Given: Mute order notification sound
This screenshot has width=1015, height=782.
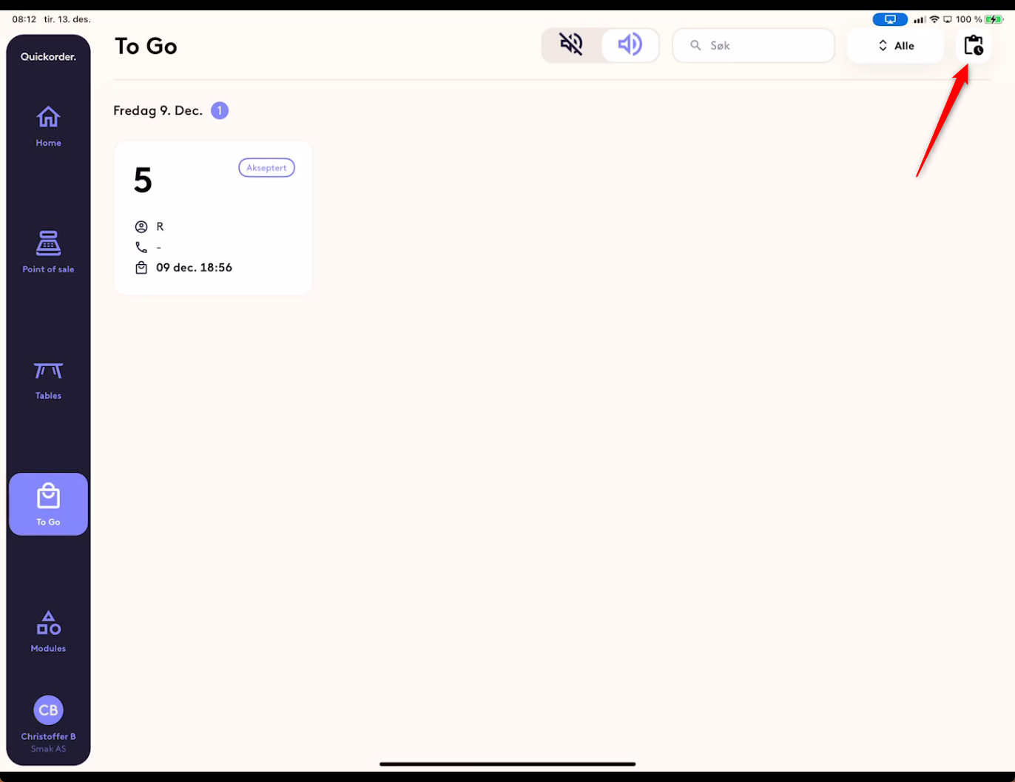Looking at the screenshot, I should tap(571, 45).
